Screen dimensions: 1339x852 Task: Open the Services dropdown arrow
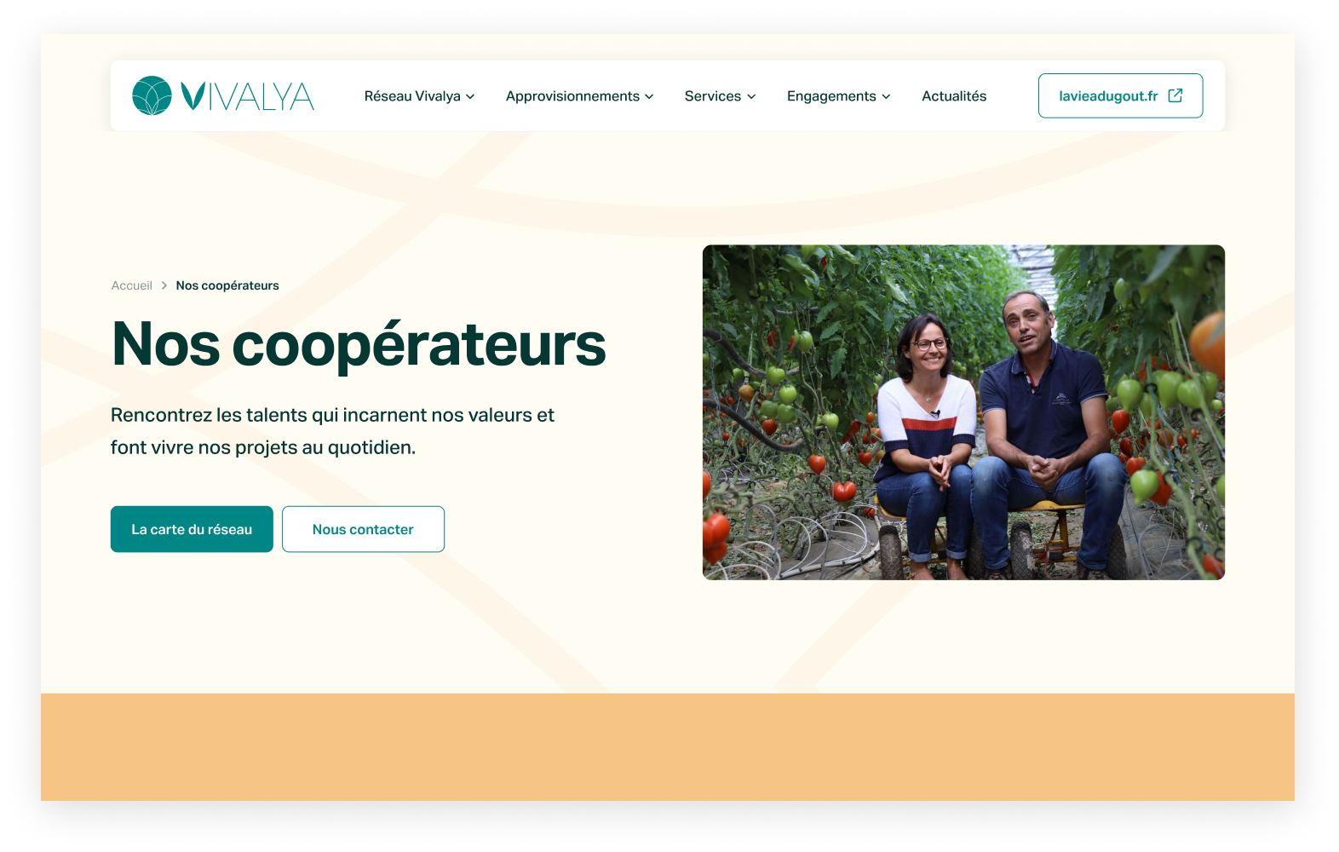click(751, 97)
